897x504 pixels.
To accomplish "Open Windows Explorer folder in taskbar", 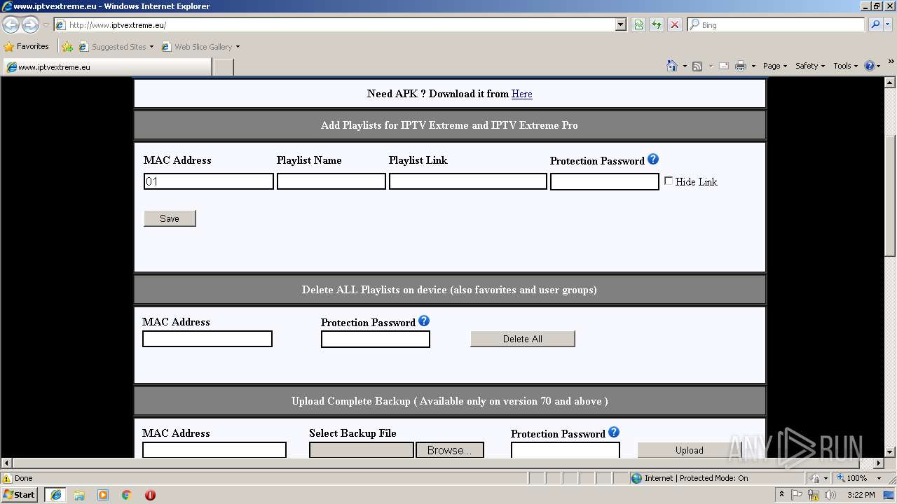I will 79,495.
